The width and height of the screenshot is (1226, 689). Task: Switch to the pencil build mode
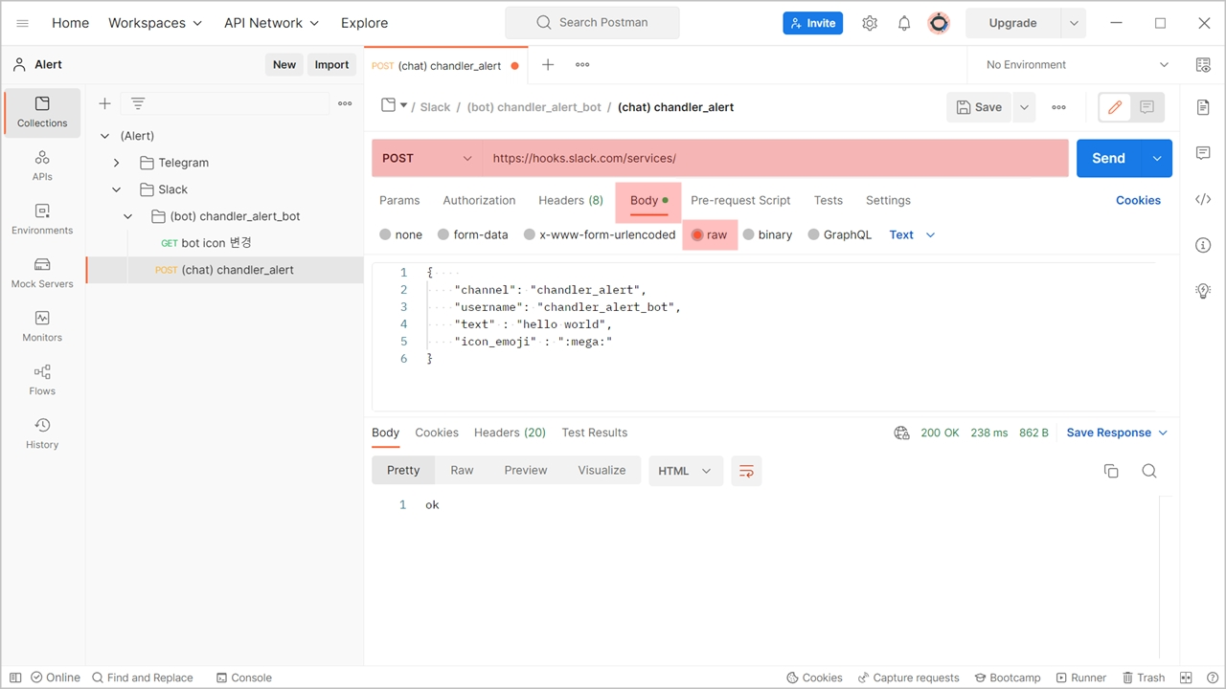click(1115, 107)
